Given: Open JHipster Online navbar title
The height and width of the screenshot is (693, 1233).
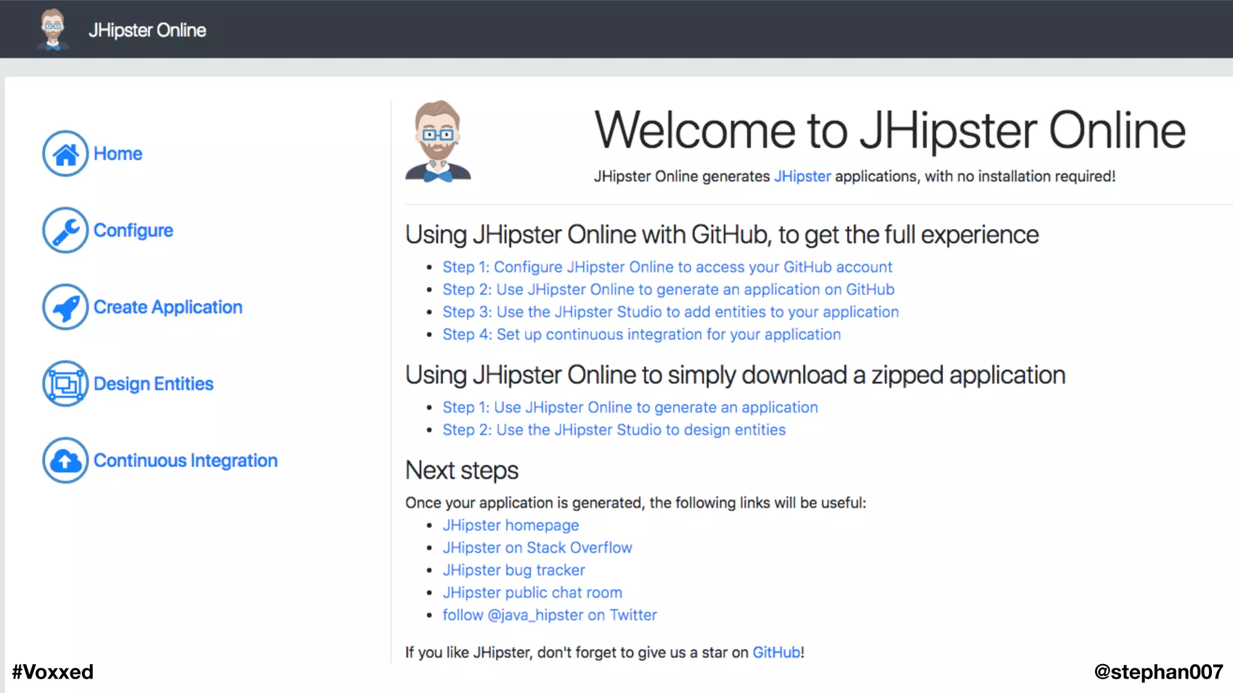Looking at the screenshot, I should [148, 30].
